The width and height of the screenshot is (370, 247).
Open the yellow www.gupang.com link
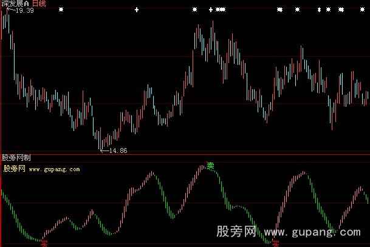click(54, 169)
